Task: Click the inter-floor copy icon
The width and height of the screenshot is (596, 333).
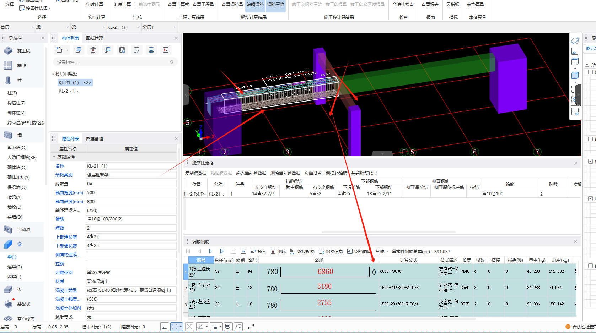Action: [107, 50]
